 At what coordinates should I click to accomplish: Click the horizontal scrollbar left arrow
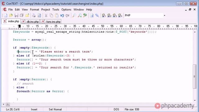coord(3,105)
